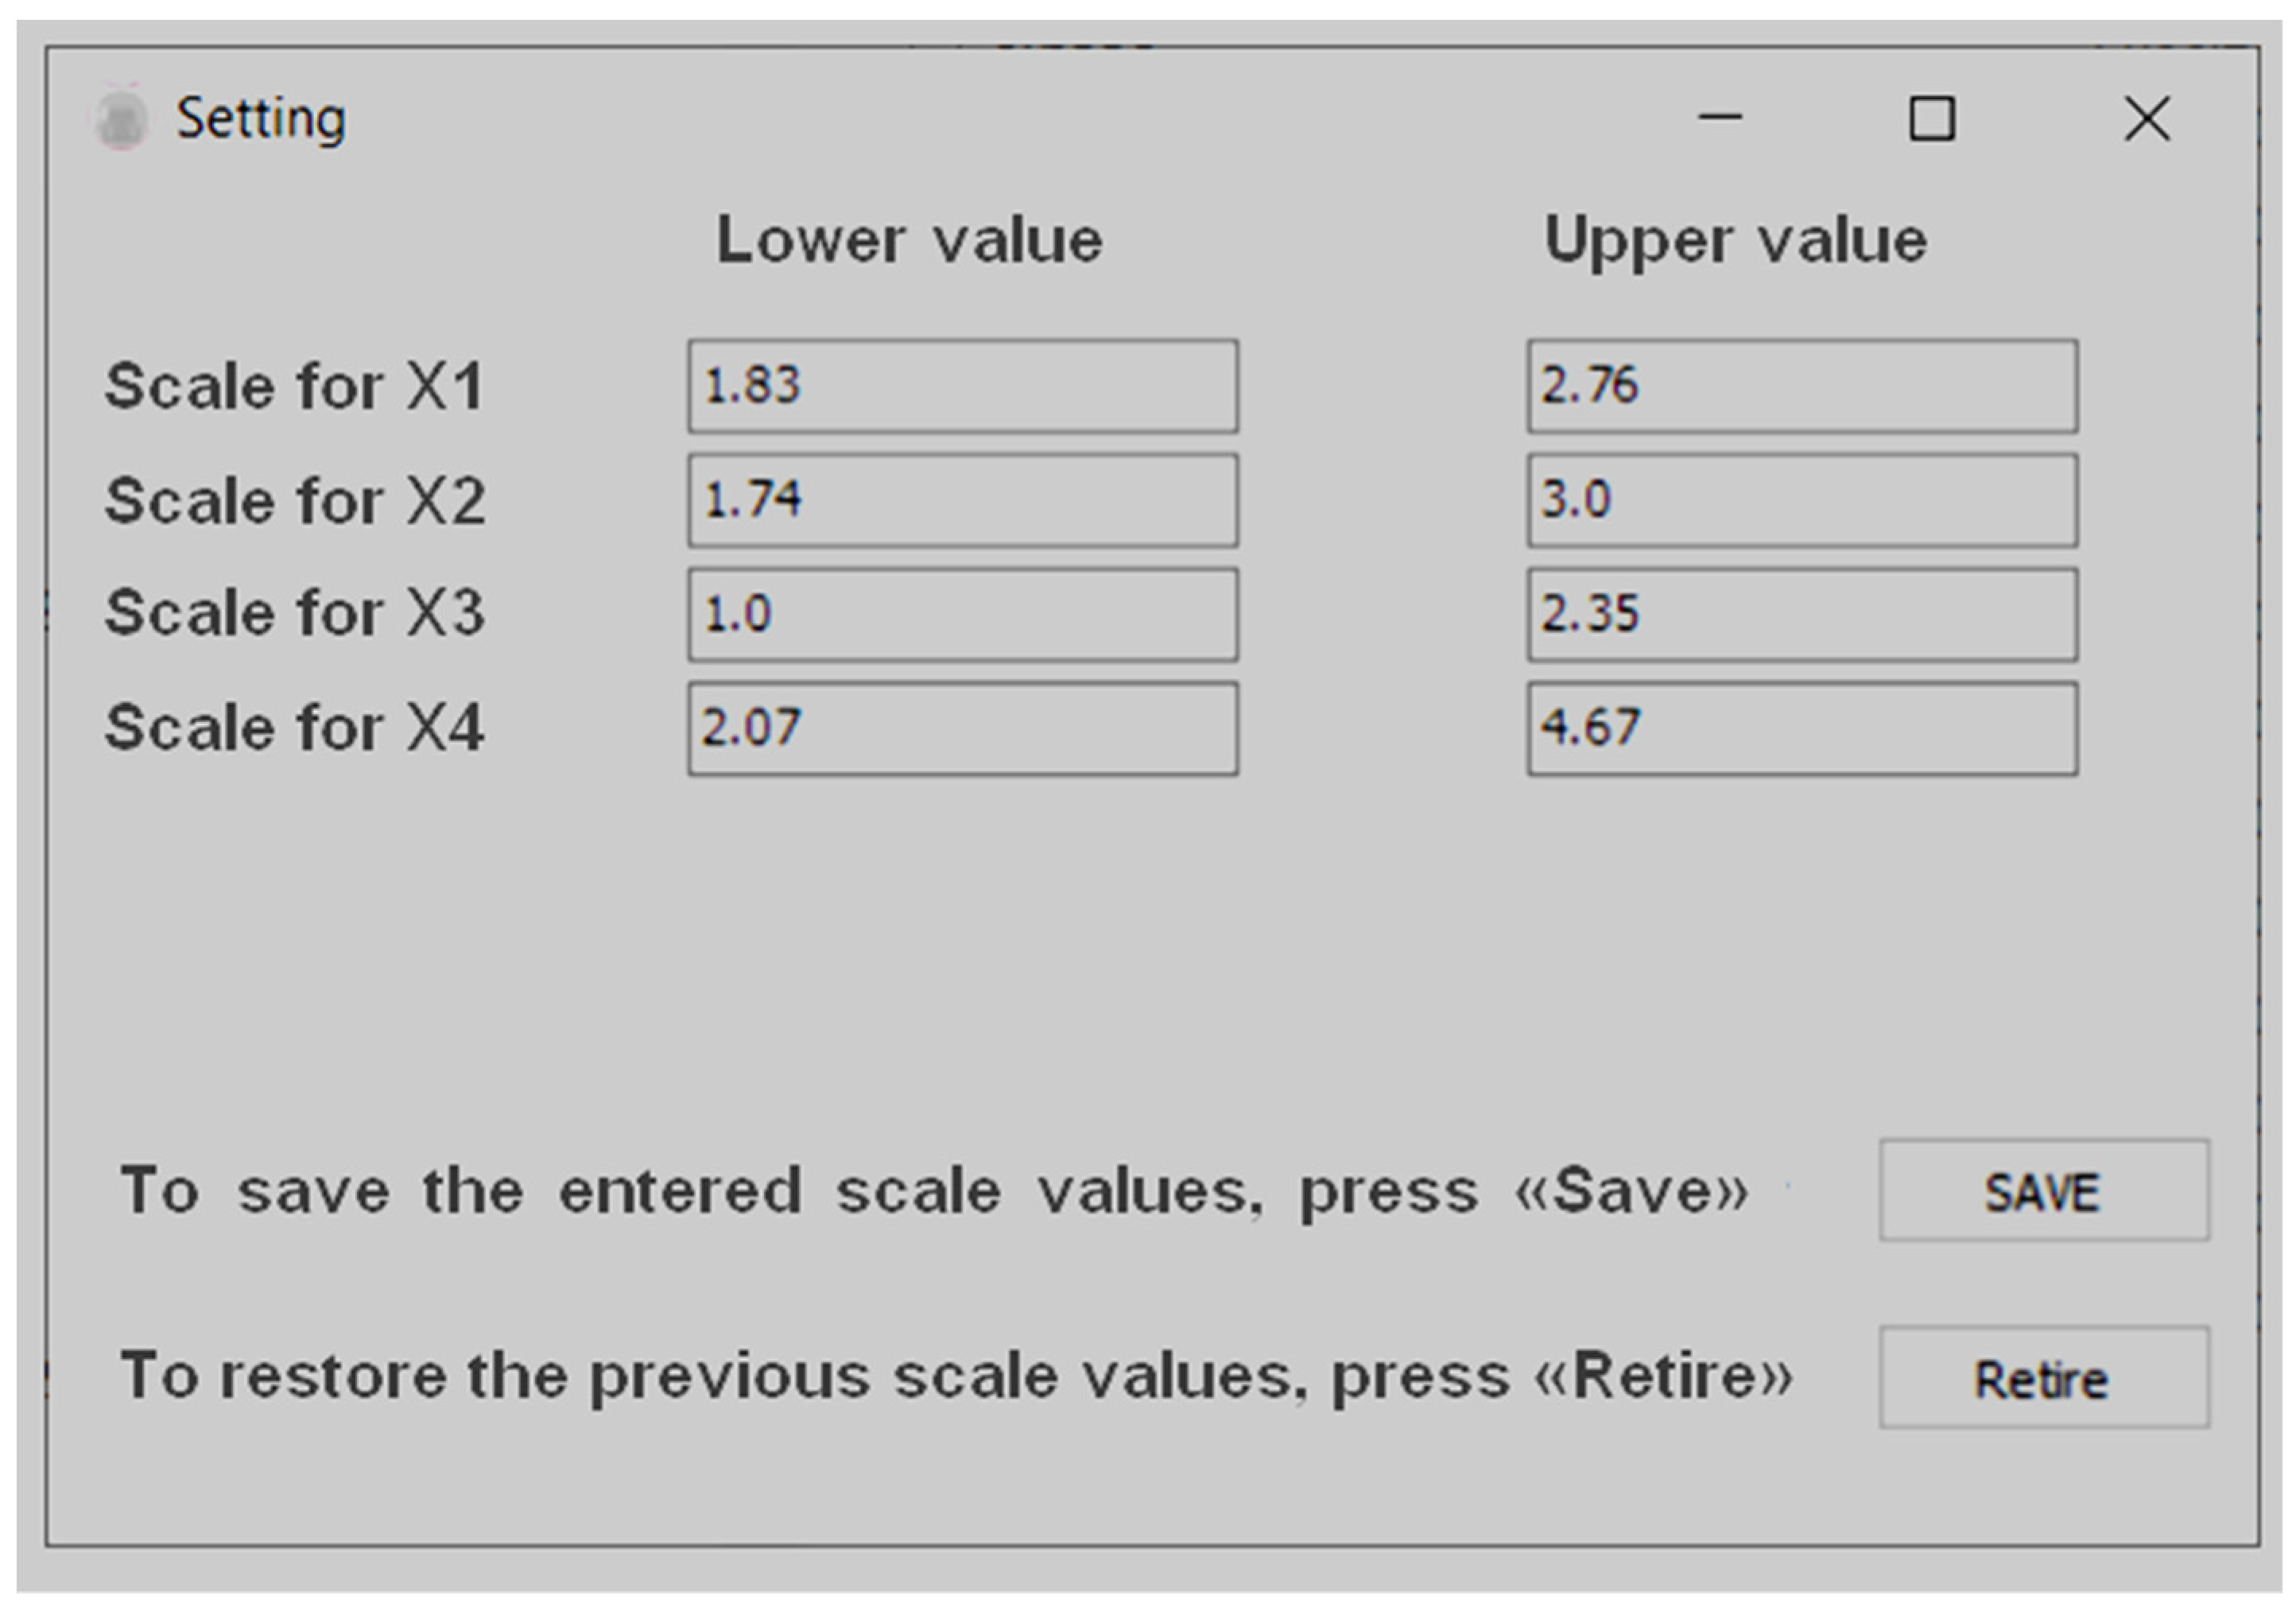Click the "Upper value" column header
Image resolution: width=2296 pixels, height=1611 pixels.
pos(1735,241)
